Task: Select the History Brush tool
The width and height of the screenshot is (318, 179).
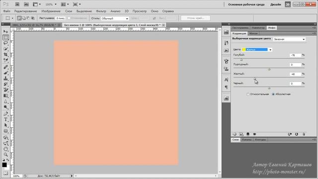Action: 5,84
